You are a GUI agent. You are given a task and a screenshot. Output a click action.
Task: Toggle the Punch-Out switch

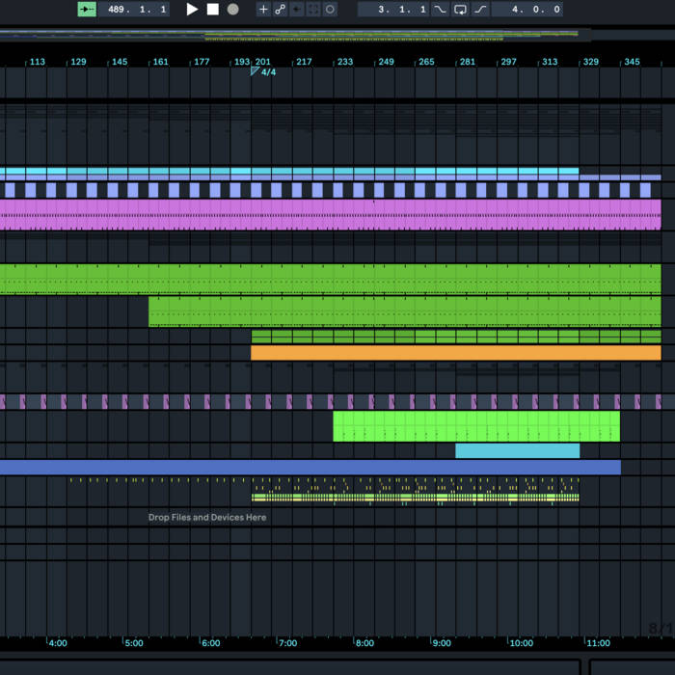pyautogui.click(x=479, y=10)
